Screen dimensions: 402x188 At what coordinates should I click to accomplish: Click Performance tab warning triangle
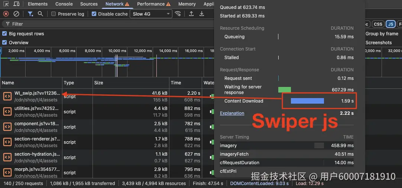tap(168, 4)
